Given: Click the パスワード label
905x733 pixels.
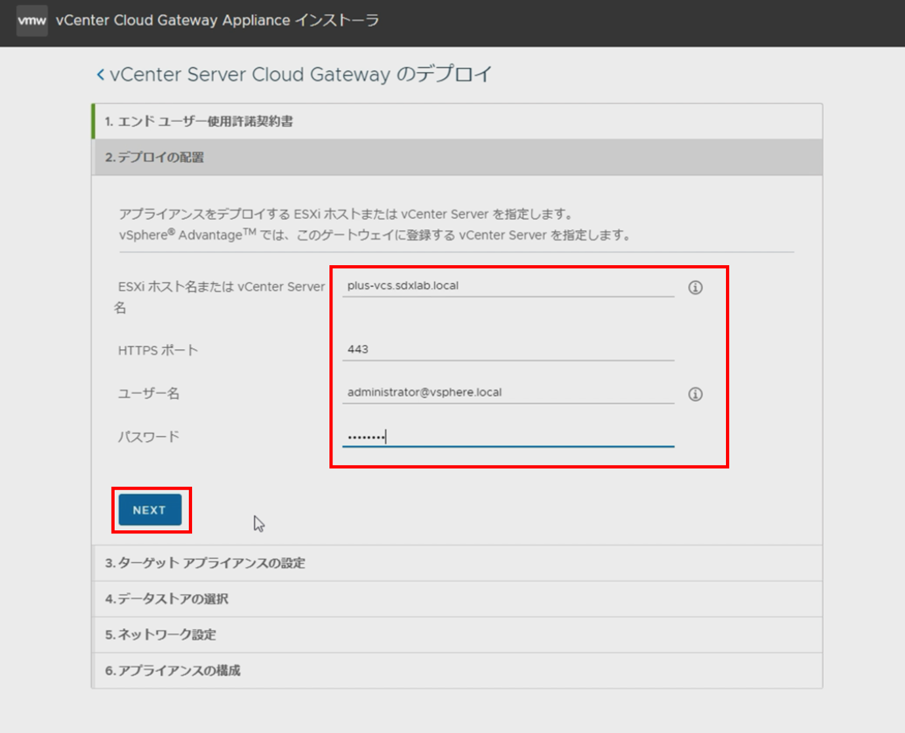Looking at the screenshot, I should click(149, 437).
